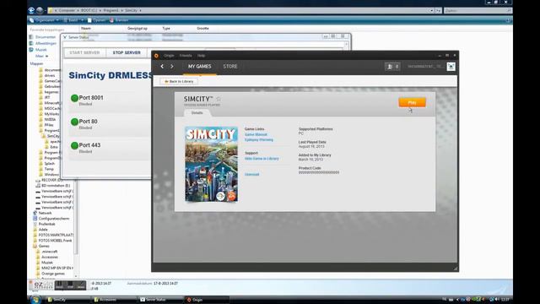Open the friends list icon in Origin header
The width and height of the screenshot is (540, 304).
click(x=392, y=67)
